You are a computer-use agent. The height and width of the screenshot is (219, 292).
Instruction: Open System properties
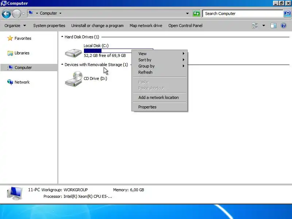coord(49,26)
